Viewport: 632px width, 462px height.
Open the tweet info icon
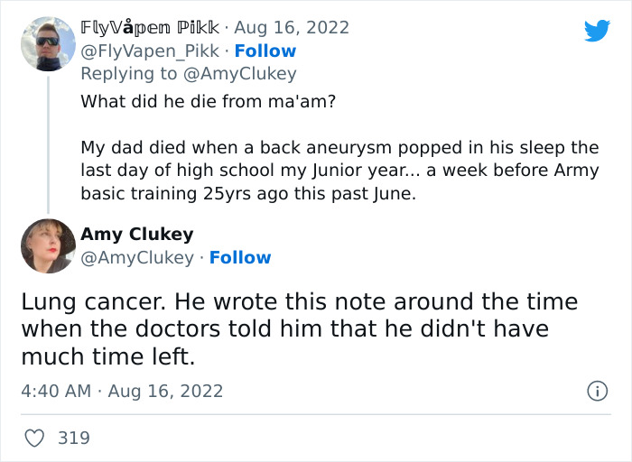point(597,391)
